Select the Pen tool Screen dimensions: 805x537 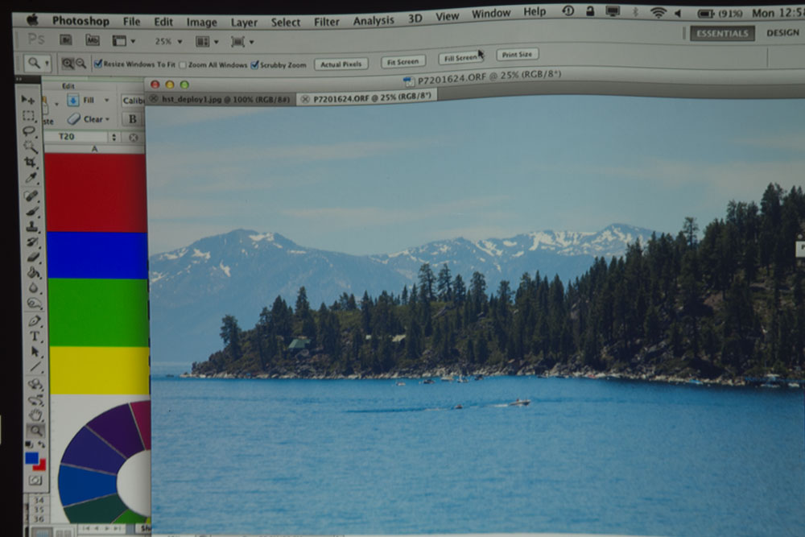(x=35, y=321)
